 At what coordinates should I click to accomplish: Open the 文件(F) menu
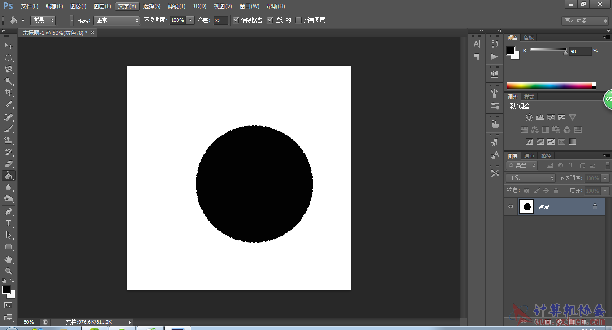pyautogui.click(x=30, y=6)
